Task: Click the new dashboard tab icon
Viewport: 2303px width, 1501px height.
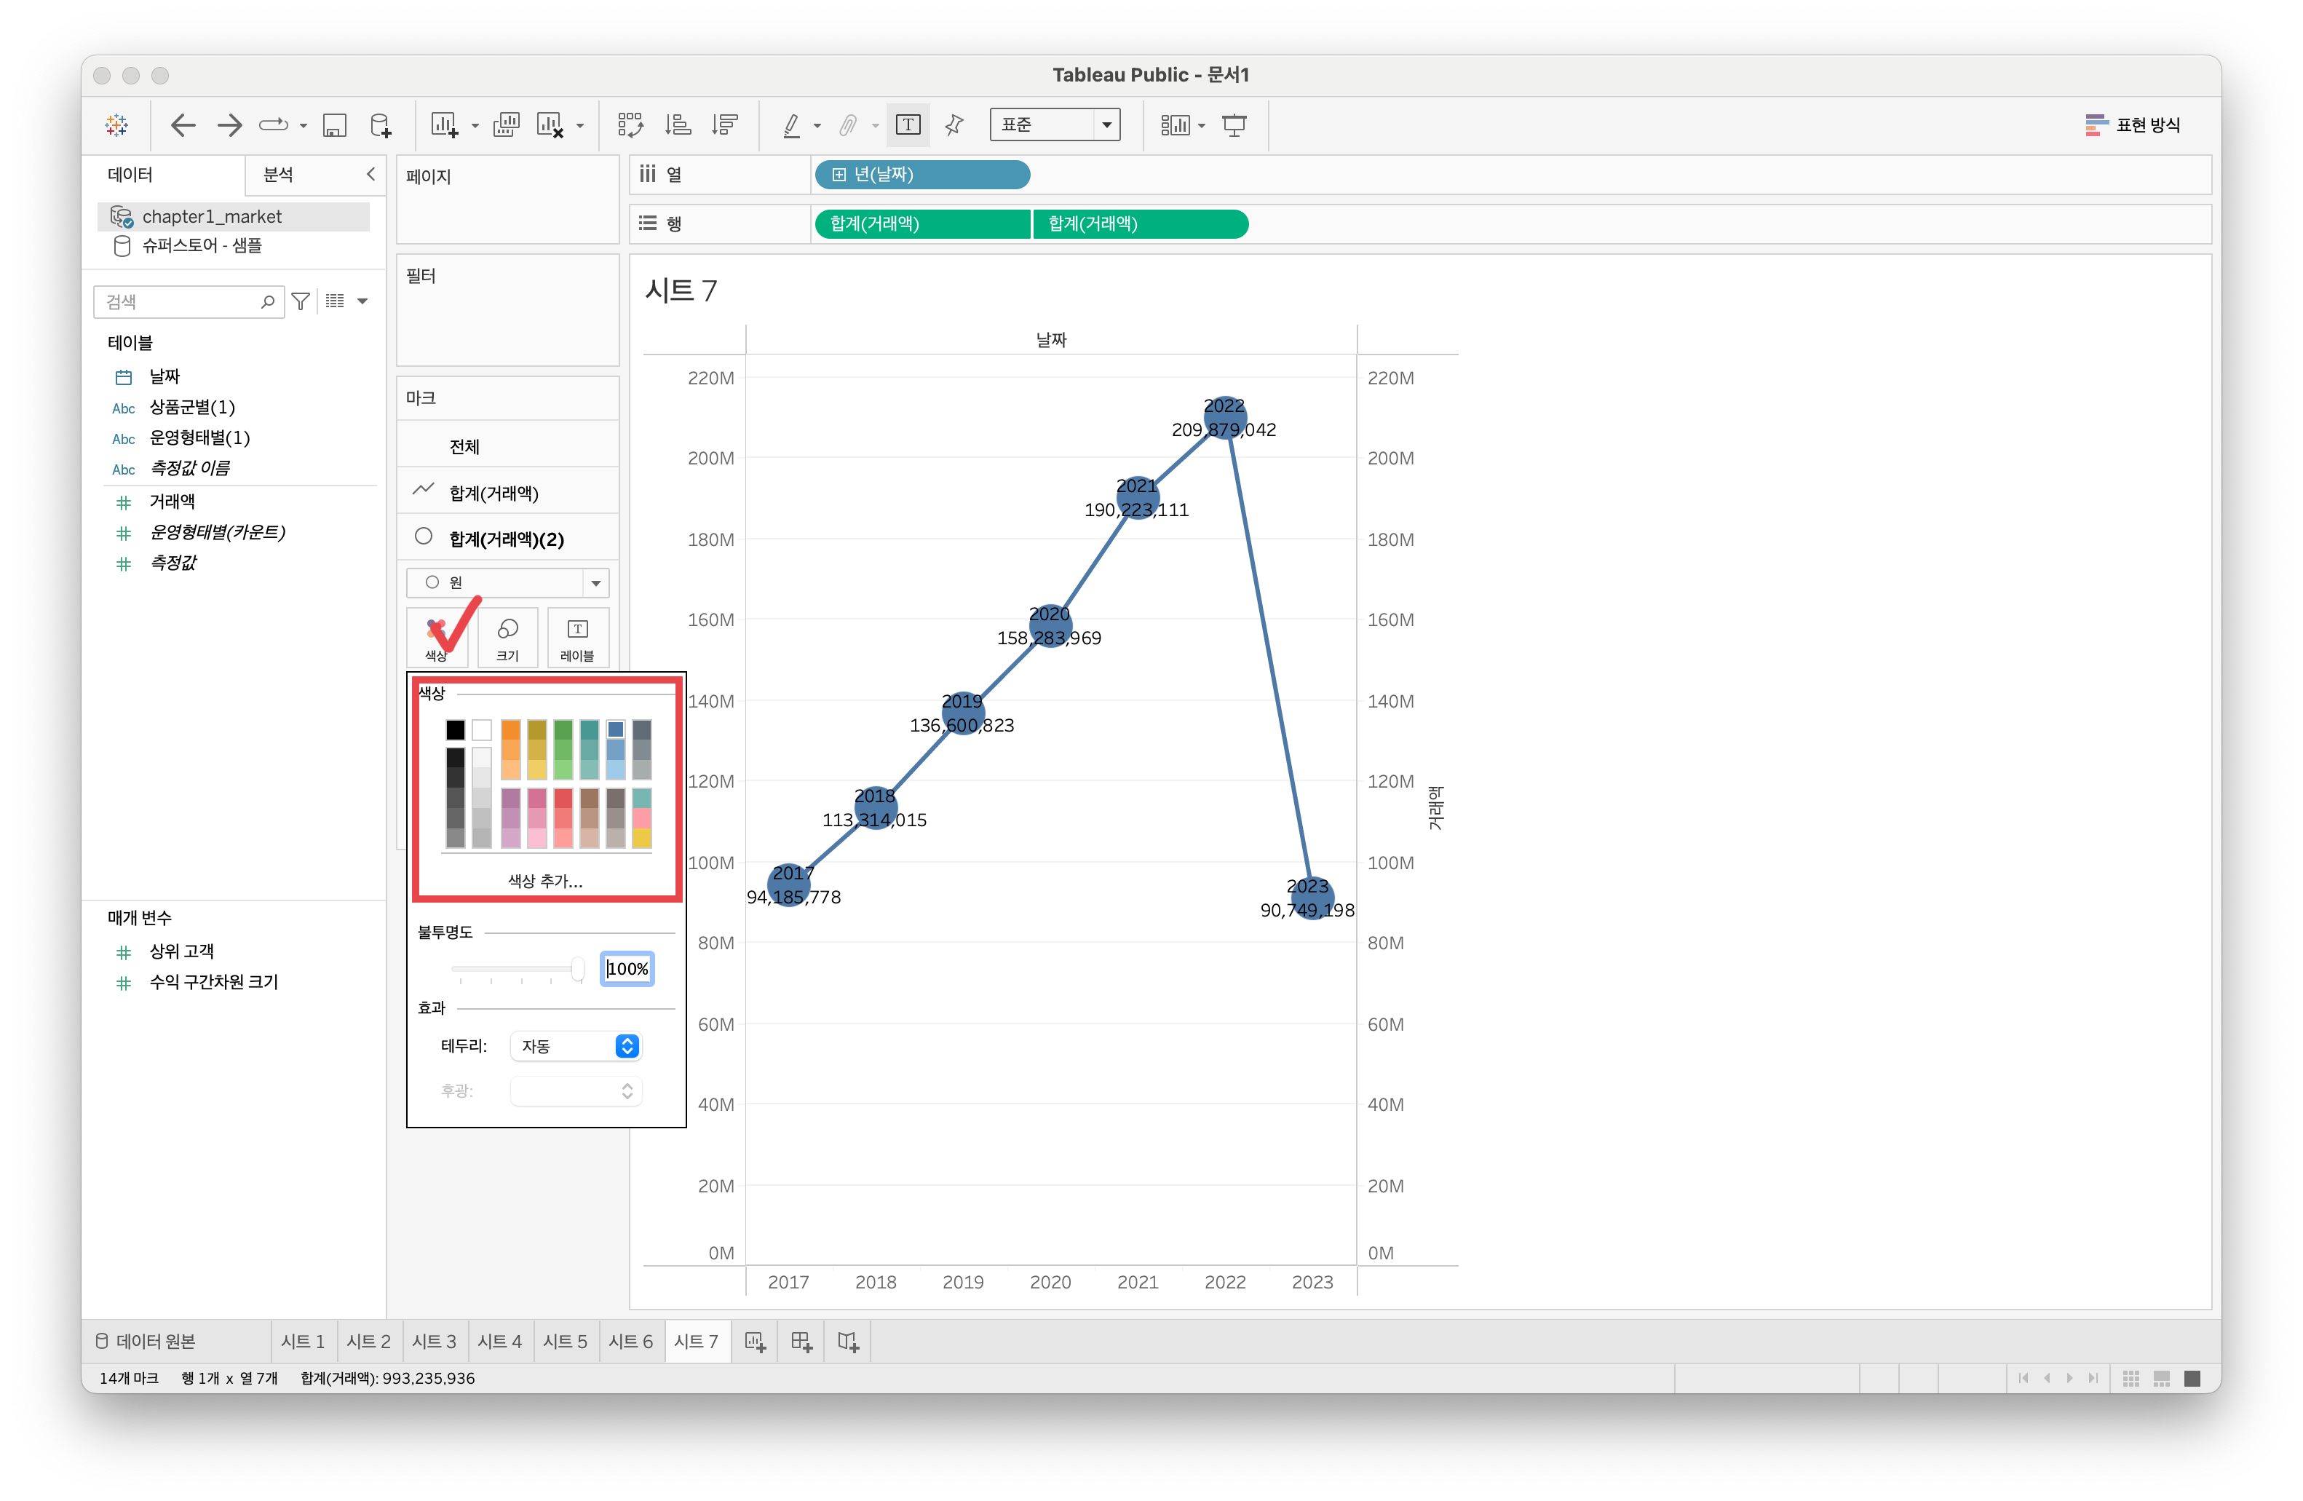Action: (801, 1342)
